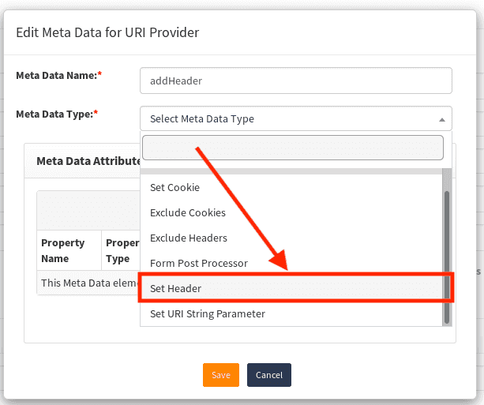Viewport: 484px width, 405px height.
Task: Click the Property Name column header
Action: coord(67,250)
